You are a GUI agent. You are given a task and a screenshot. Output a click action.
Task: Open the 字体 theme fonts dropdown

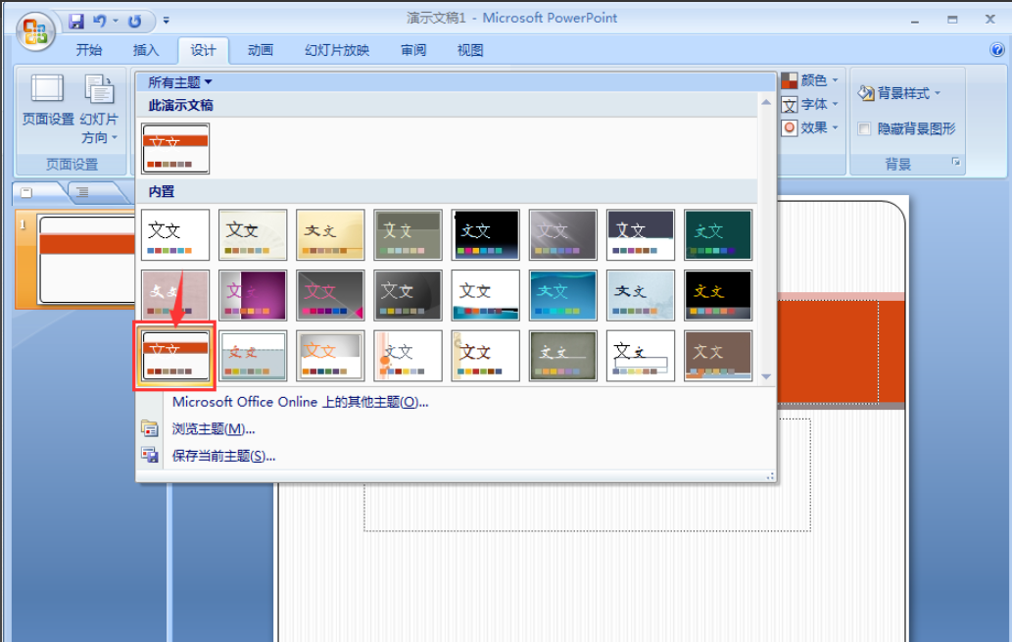[x=810, y=104]
